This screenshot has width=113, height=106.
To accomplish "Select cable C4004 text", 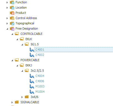I will pyautogui.click(x=40, y=76).
